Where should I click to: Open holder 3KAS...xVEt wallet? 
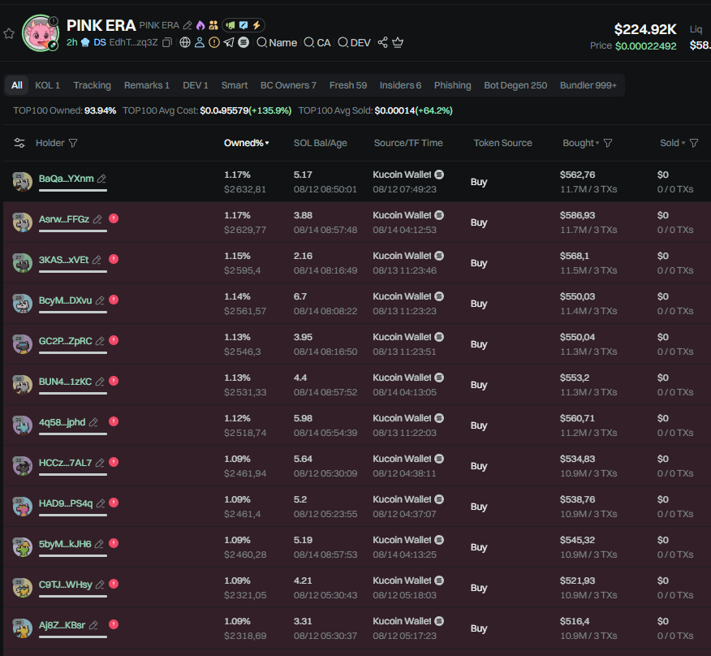[x=63, y=260]
